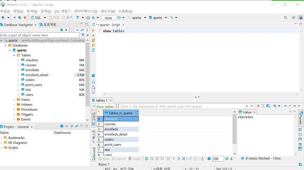Select the orders cell in results grid
The width and height of the screenshot is (304, 170).
[x=121, y=140]
